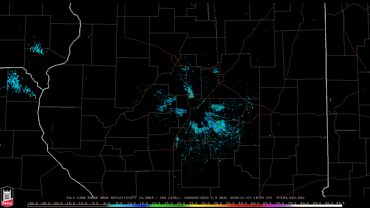Image resolution: width=370 pixels, height=208 pixels.
Task: Click the 45.0 dBZ scale label
Action: [218, 203]
